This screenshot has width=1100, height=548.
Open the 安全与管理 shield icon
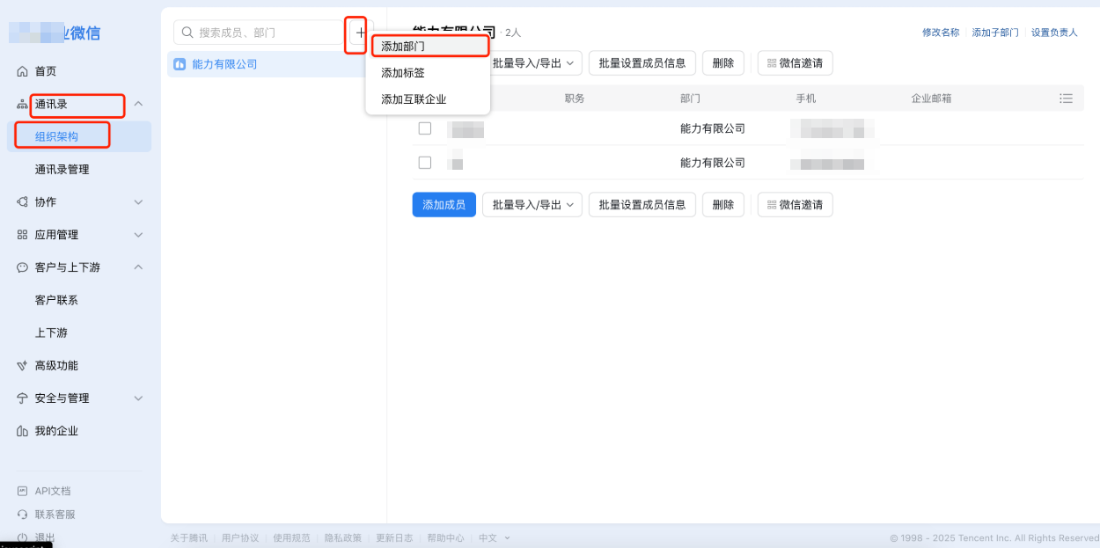pyautogui.click(x=22, y=398)
